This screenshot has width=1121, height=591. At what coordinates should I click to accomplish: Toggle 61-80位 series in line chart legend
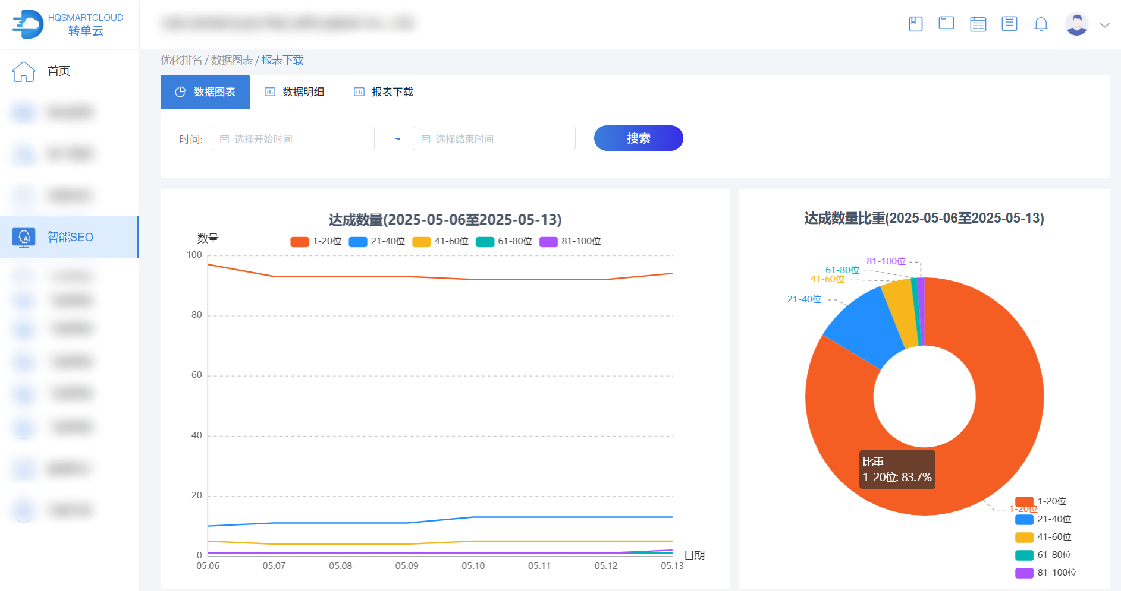pos(504,241)
